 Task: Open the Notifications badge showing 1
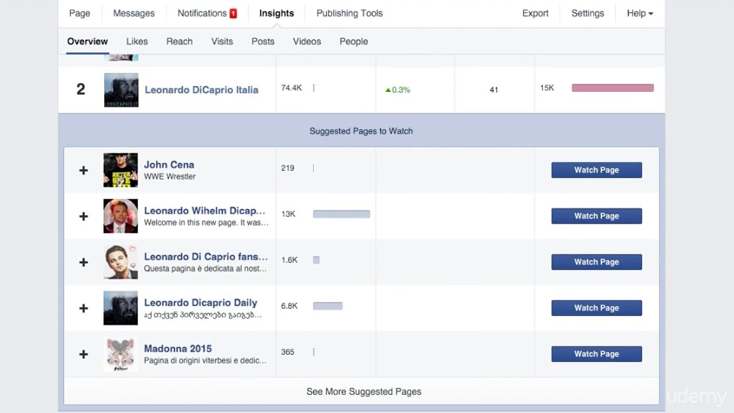tap(233, 14)
